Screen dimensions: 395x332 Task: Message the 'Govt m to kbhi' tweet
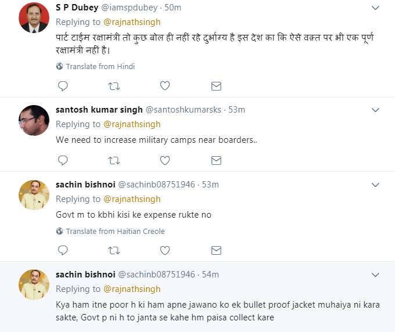pyautogui.click(x=216, y=250)
